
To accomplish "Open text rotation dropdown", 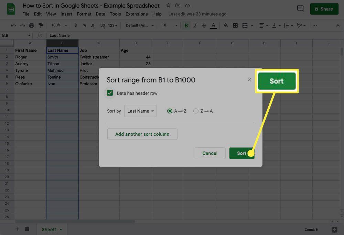I will pyautogui.click(x=301, y=25).
